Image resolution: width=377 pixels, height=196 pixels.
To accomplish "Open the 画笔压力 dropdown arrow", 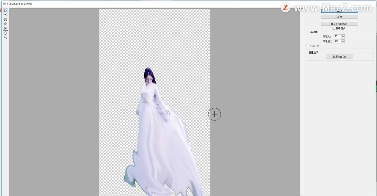I will [x=343, y=41].
